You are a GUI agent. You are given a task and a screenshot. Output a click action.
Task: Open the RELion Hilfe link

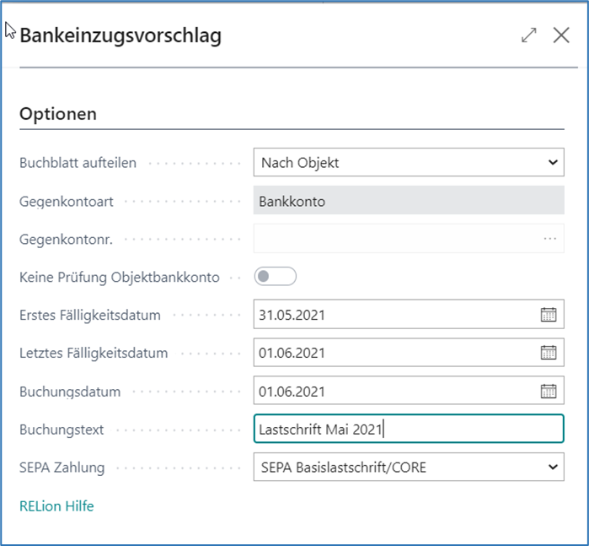(x=56, y=506)
